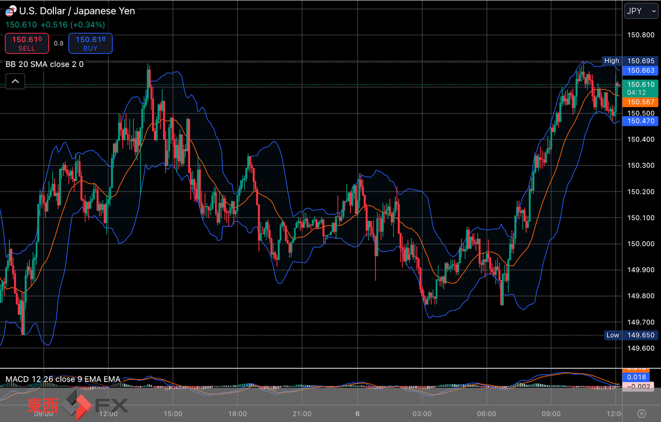Image resolution: width=661 pixels, height=422 pixels.
Task: Click the 150.000 level on price axis
Action: coord(641,244)
